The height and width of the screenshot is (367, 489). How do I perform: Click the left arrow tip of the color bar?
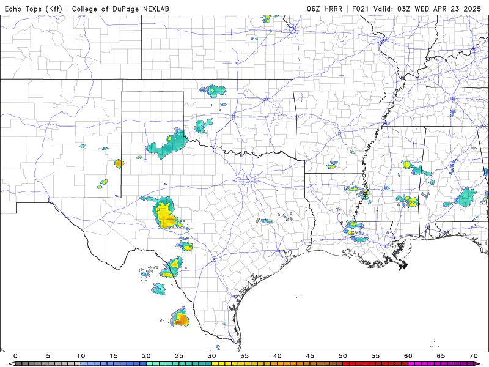(x=11, y=364)
